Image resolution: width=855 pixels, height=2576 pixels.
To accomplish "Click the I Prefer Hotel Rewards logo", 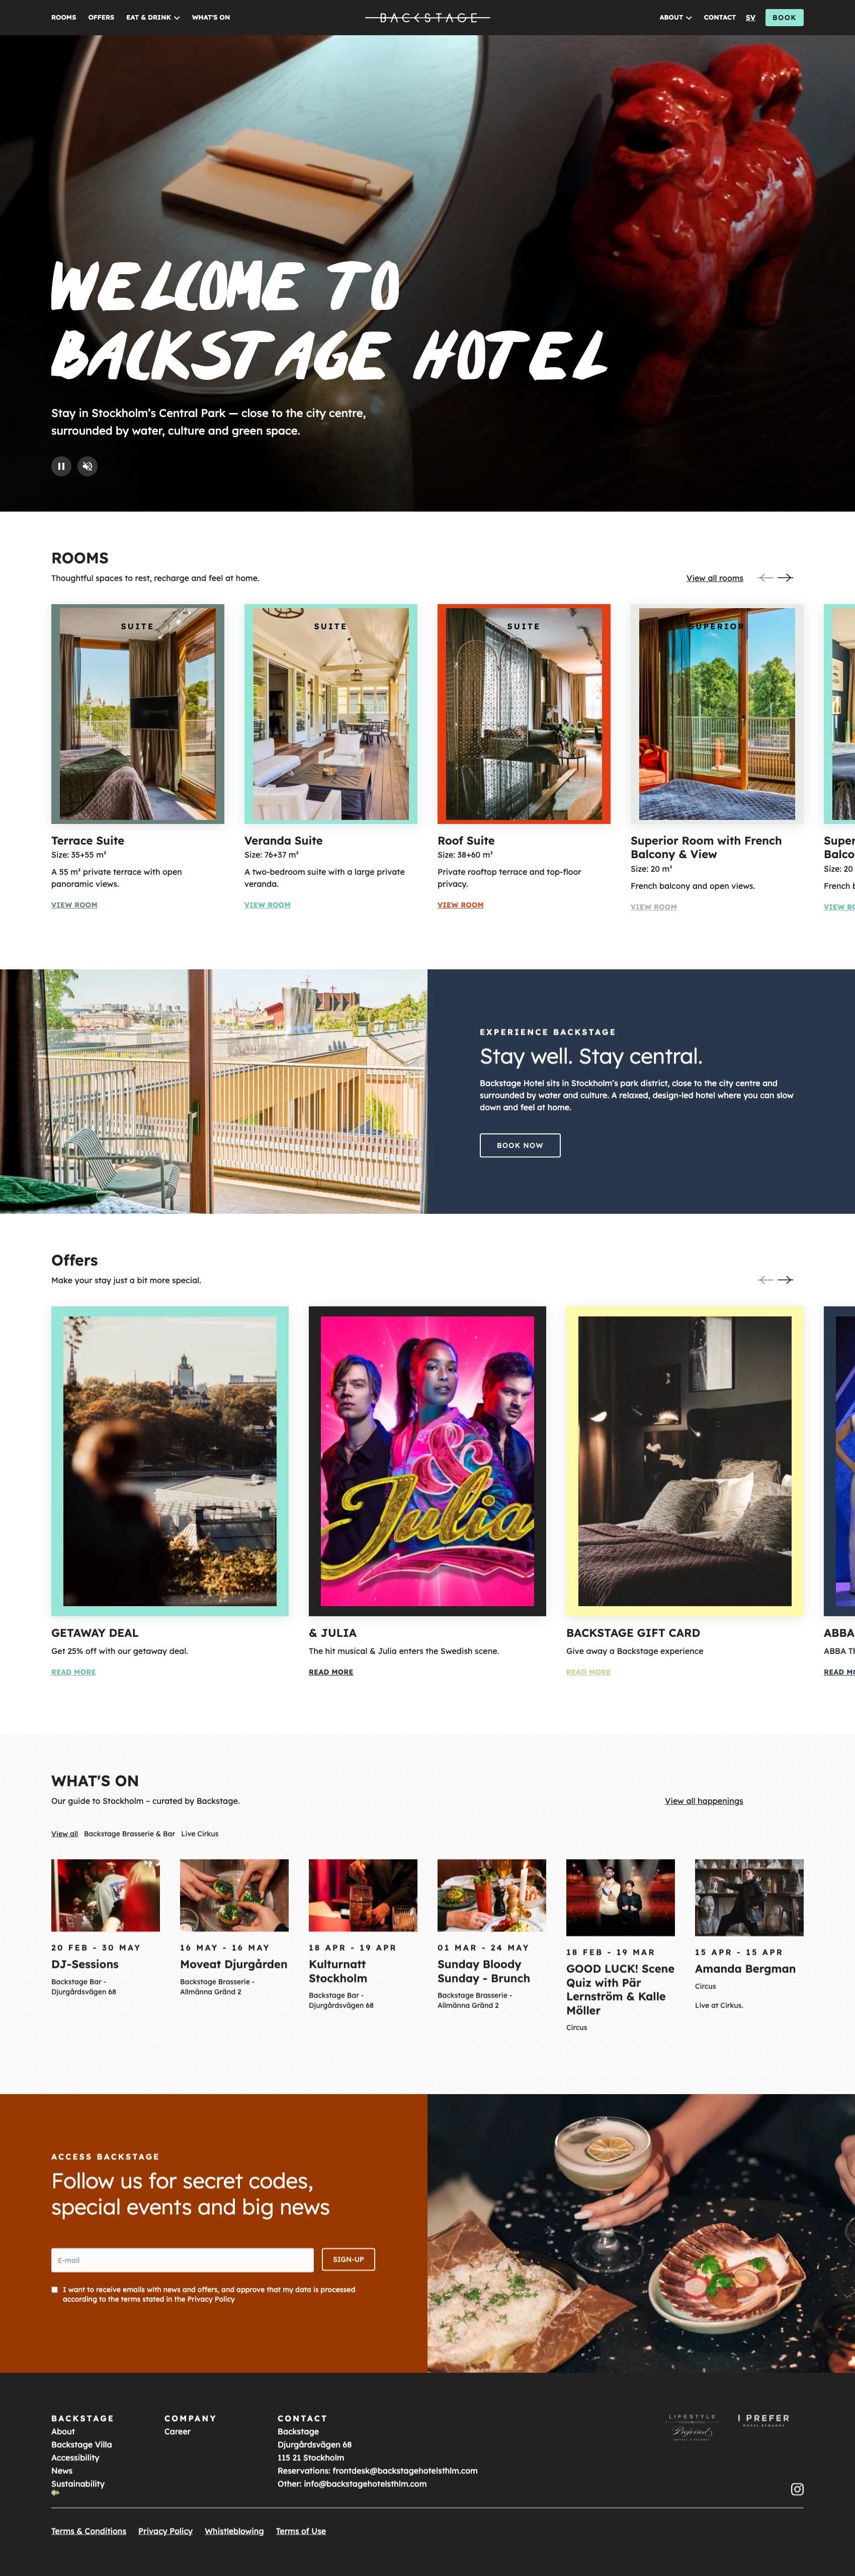I will coord(765,2420).
